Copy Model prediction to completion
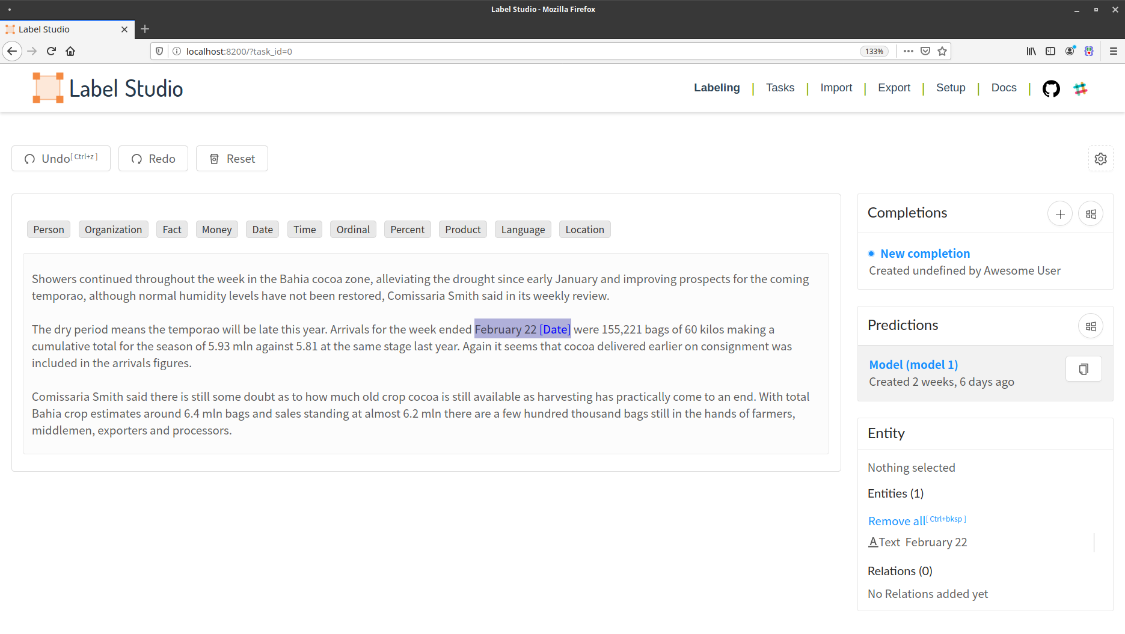The width and height of the screenshot is (1125, 634). [x=1084, y=369]
